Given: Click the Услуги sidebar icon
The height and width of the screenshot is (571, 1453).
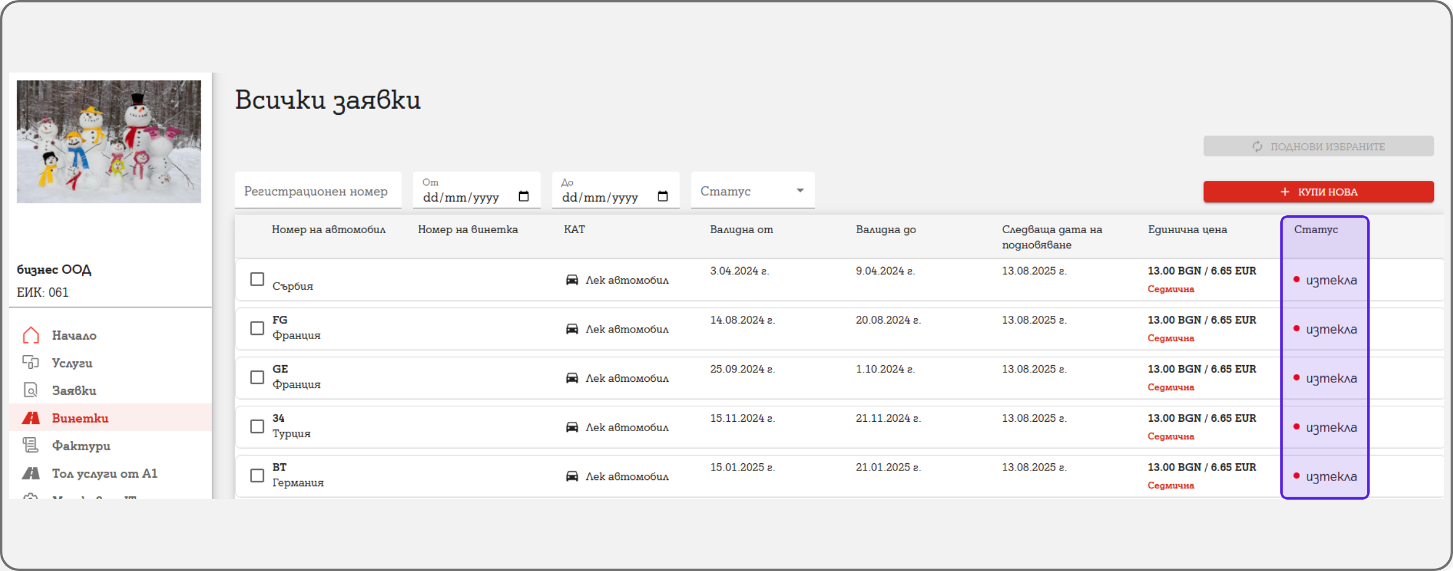Looking at the screenshot, I should [31, 362].
